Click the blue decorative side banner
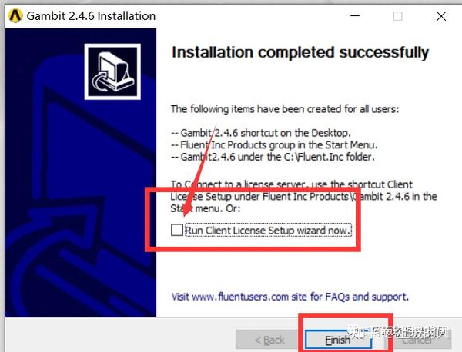This screenshot has width=462, height=352. tap(81, 172)
